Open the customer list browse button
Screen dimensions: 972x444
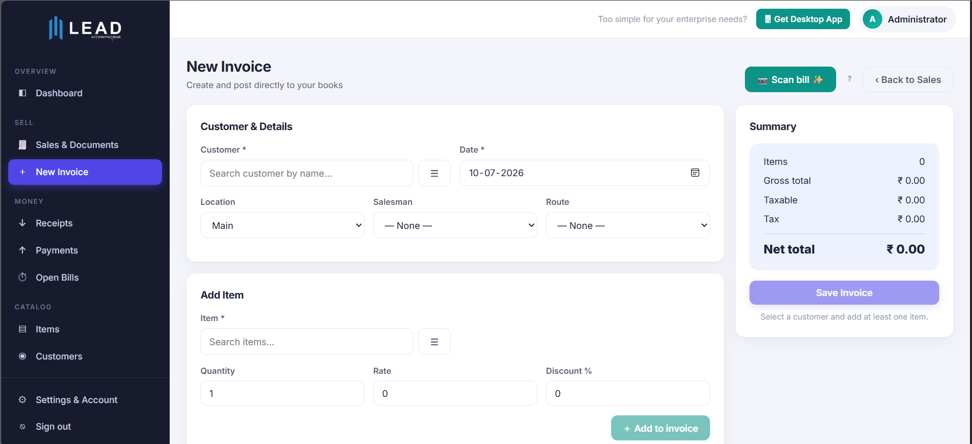click(434, 173)
